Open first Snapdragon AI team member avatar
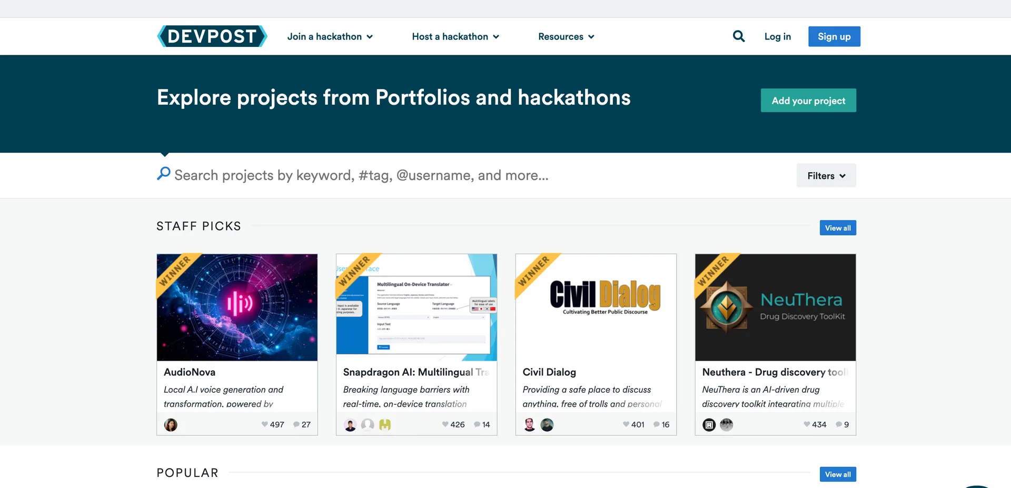 click(350, 424)
